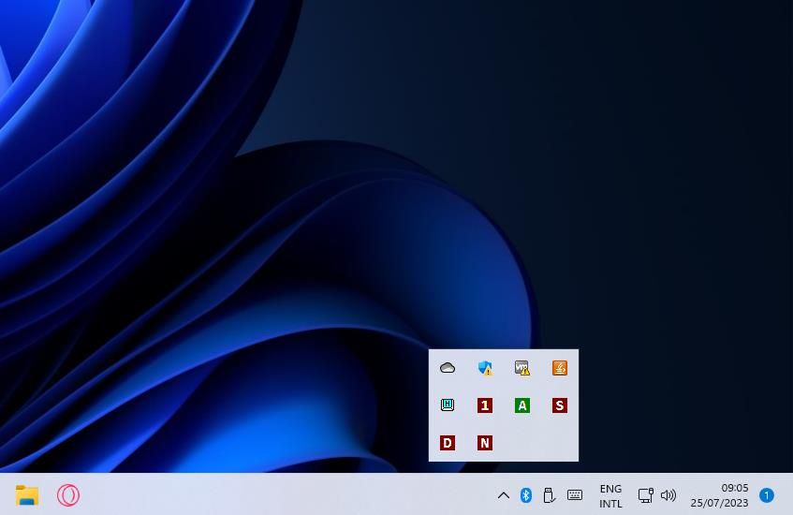Click Safely Remove Hardware USB icon

550,495
